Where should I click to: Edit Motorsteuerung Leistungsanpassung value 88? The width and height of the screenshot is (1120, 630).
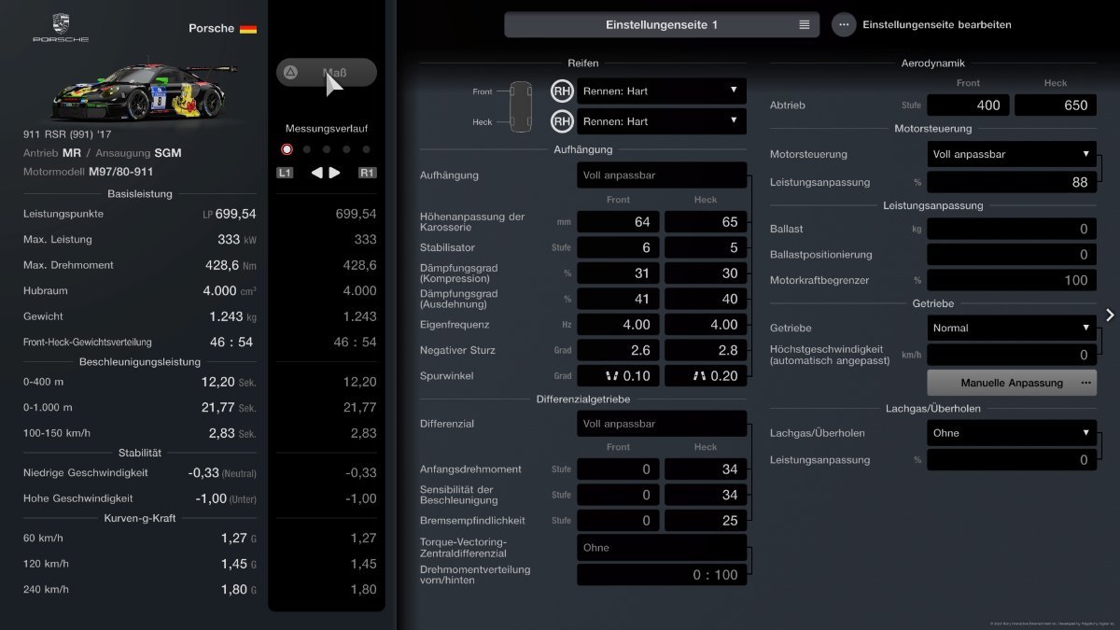coord(1012,182)
